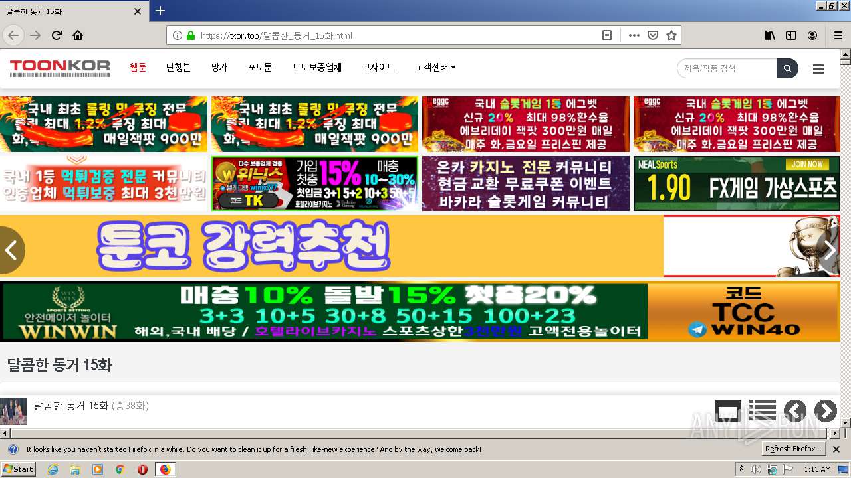
Task: Expand the 고객센터 dropdown menu
Action: 435,68
